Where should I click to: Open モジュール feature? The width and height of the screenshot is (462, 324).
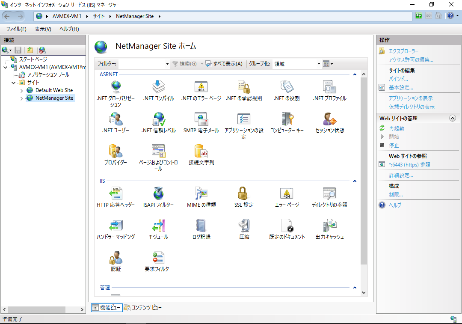pos(159,229)
